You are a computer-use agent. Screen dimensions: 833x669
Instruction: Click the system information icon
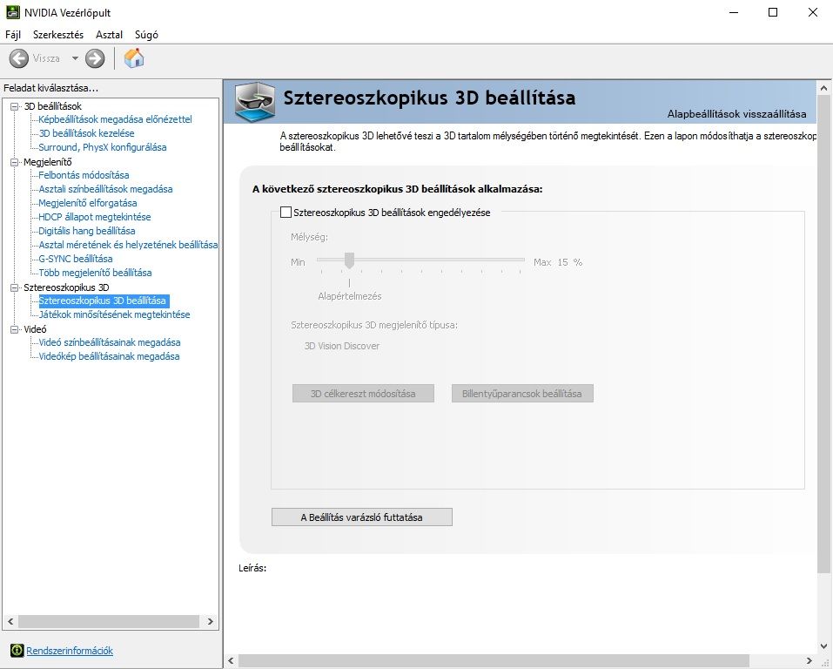coord(17,651)
